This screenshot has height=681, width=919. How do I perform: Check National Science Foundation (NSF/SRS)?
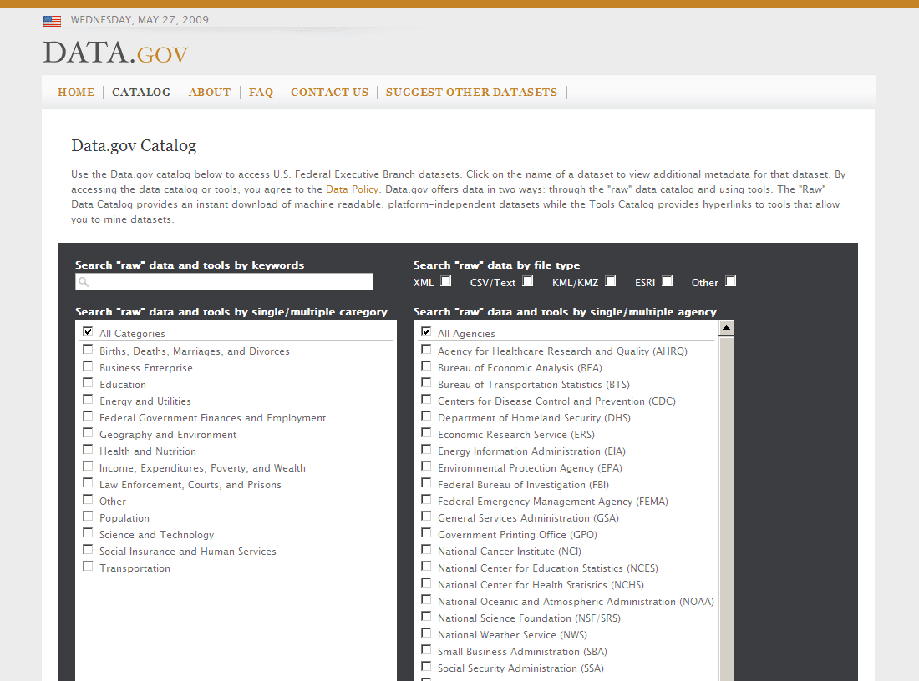tap(427, 617)
